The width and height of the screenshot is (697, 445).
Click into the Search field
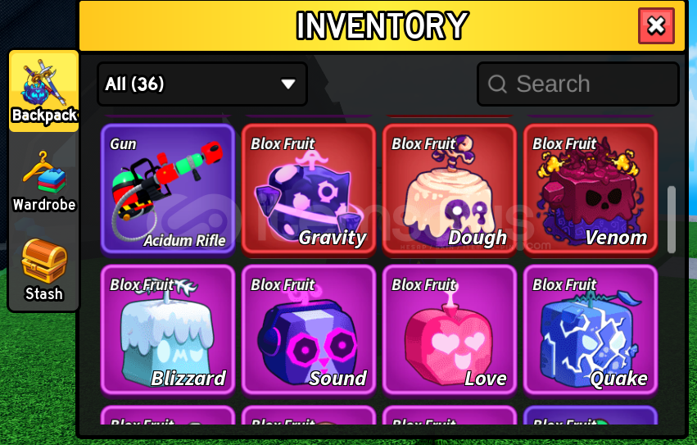click(578, 84)
